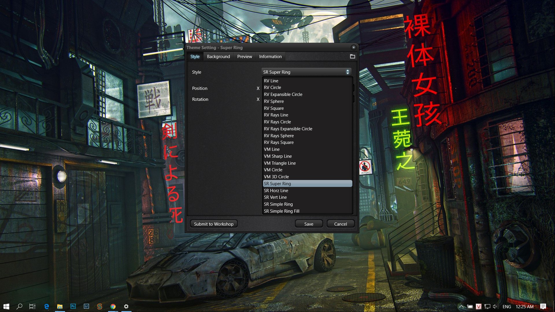Launch Lightroom from the taskbar
Viewport: 555px width, 312px height.
pyautogui.click(x=86, y=307)
